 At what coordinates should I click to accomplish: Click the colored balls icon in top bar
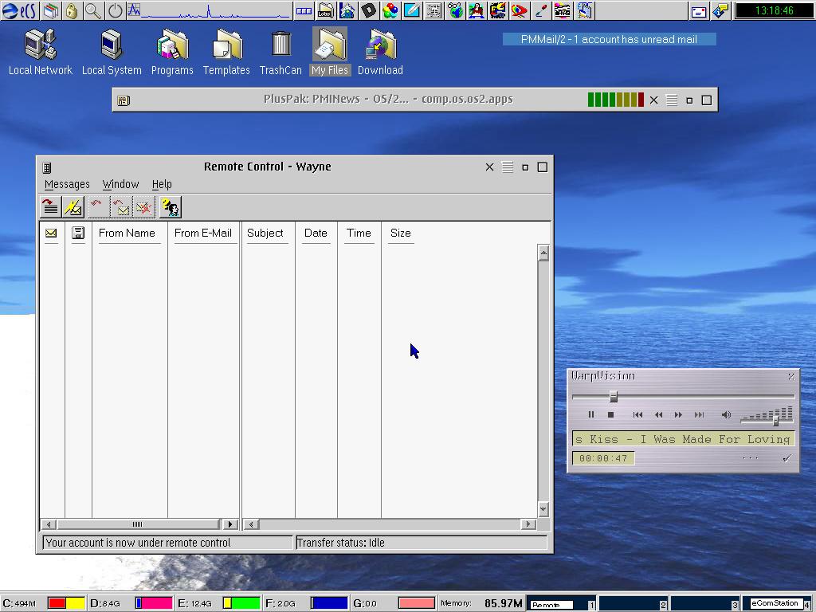[x=390, y=10]
